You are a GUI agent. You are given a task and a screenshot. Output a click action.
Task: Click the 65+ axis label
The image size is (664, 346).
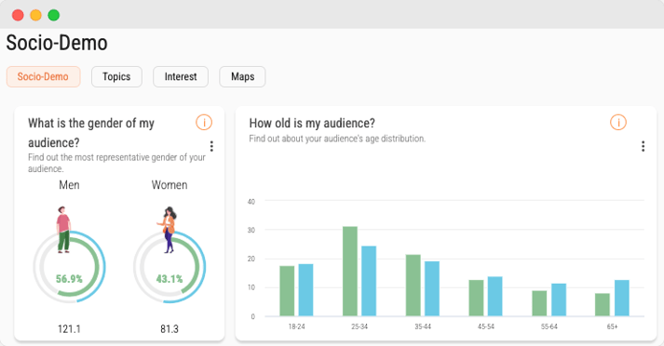[x=613, y=326]
